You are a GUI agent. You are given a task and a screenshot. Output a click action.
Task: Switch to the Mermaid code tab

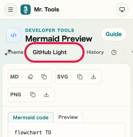[x=31, y=117]
